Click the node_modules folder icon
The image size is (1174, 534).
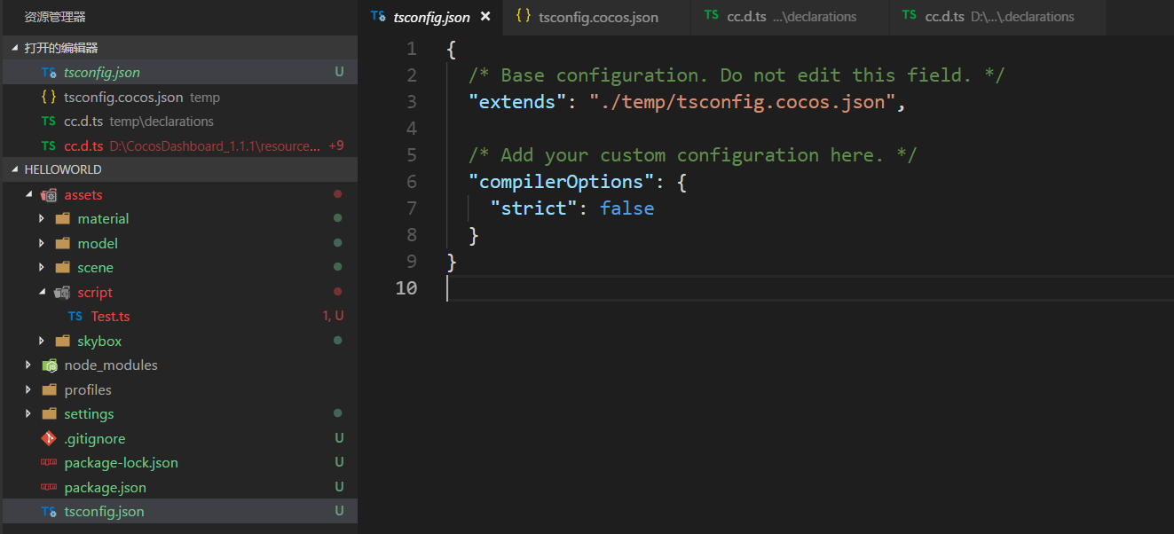[49, 365]
